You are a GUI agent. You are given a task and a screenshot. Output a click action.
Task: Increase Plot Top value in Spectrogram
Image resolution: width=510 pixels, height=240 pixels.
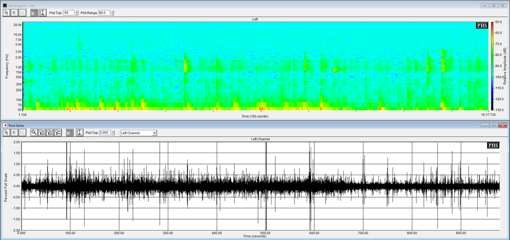click(76, 11)
